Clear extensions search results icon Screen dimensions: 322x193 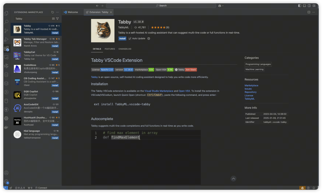[53, 19]
